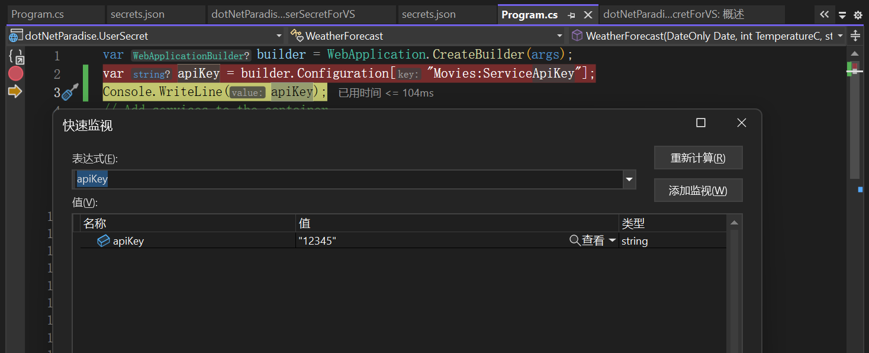Close the active Program.cs tab

587,15
